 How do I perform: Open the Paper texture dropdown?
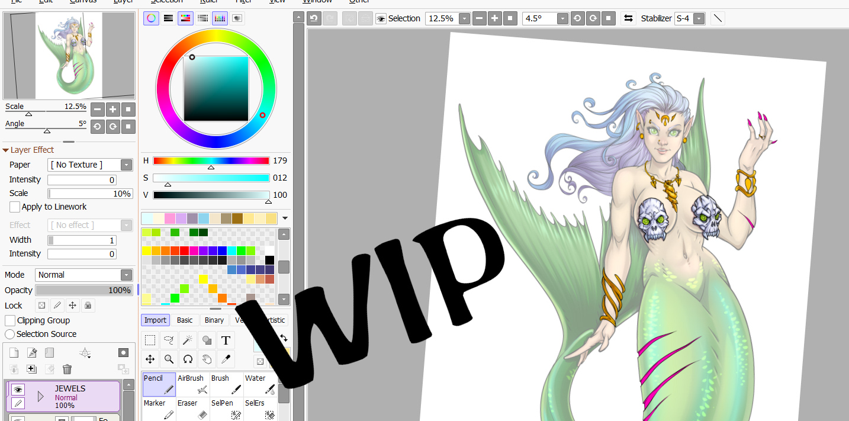coord(127,165)
